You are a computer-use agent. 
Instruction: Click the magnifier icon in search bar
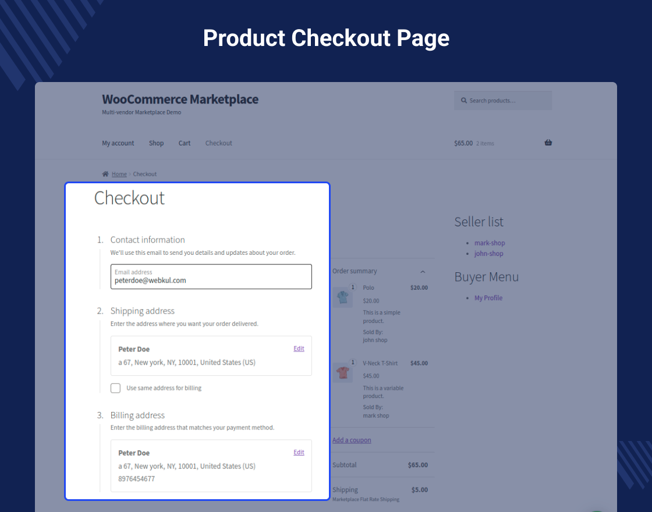(x=463, y=100)
